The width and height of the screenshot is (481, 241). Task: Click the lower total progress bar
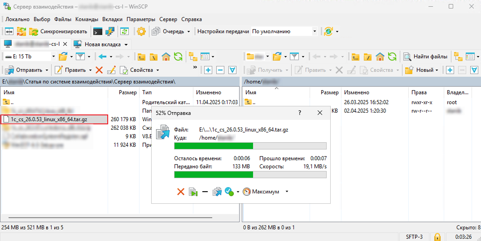tap(250, 175)
